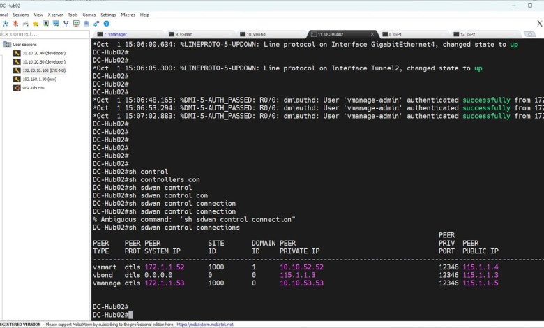The width and height of the screenshot is (544, 328).
Task: Click vmanage system IP 172.1.1.53
Action: pyautogui.click(x=165, y=283)
